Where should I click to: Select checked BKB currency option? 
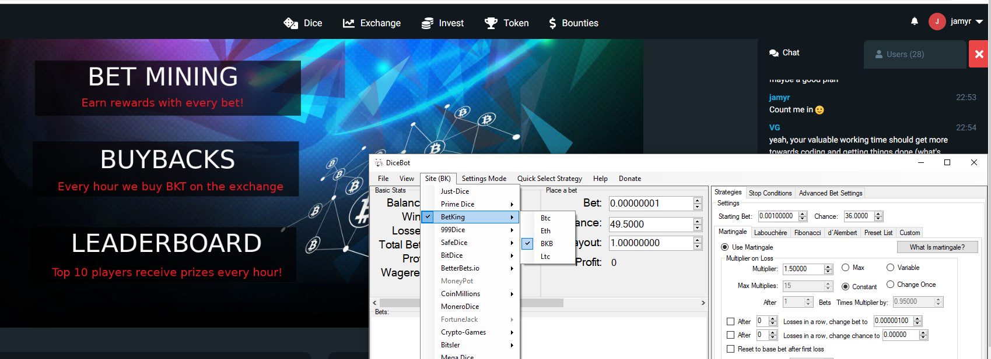548,244
